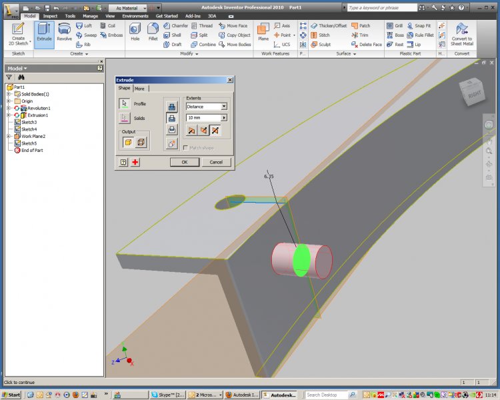
Task: Expand the Revolution1 feature node
Action: [x=9, y=108]
